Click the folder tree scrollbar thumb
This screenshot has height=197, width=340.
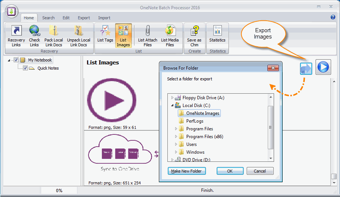coord(270,127)
